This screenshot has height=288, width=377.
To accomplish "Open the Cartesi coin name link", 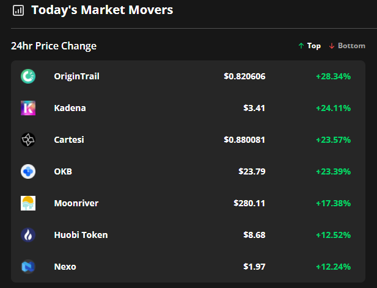I will 69,140.
